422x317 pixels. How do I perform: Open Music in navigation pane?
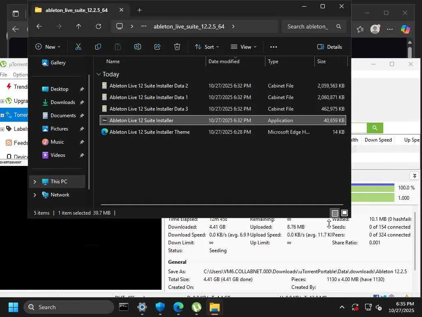click(57, 142)
